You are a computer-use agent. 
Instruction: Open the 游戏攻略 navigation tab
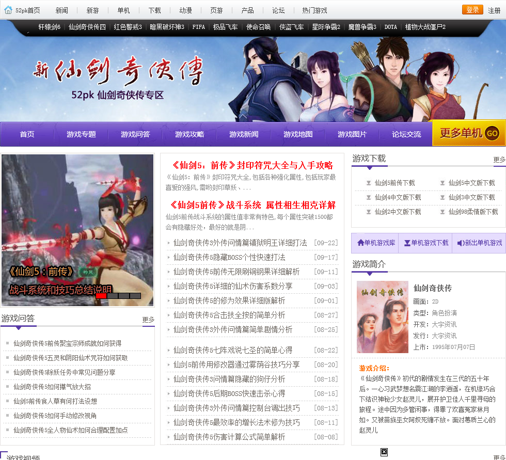[189, 134]
